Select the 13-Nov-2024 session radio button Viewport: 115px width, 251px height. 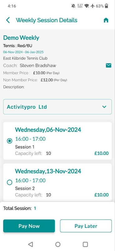click(x=10, y=182)
